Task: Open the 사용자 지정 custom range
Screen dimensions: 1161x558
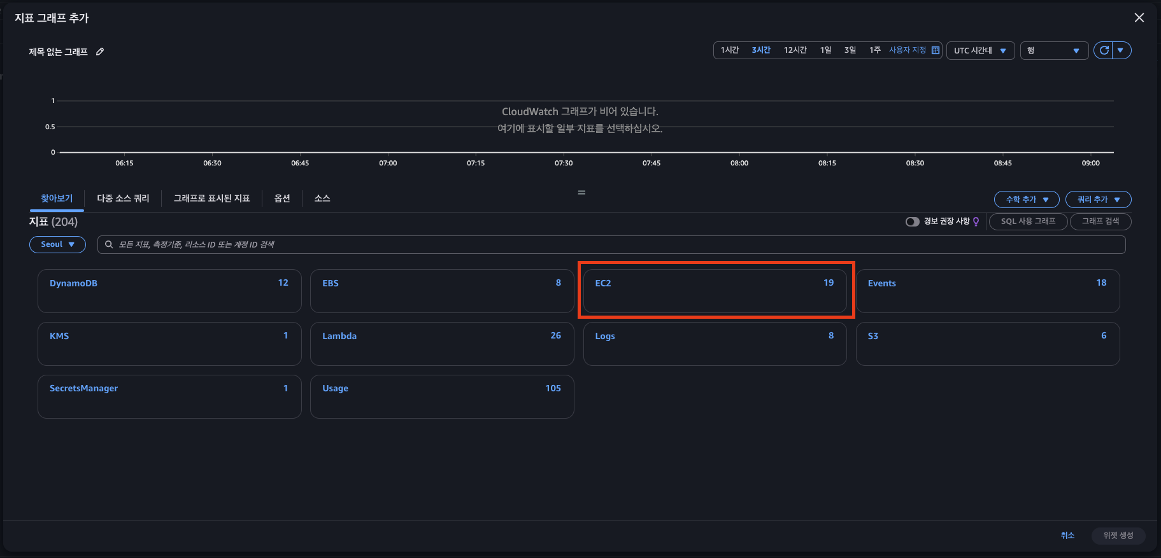Action: 908,50
